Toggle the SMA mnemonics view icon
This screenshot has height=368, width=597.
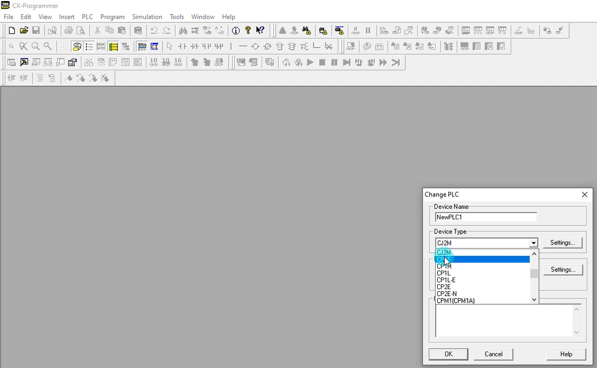click(x=142, y=46)
